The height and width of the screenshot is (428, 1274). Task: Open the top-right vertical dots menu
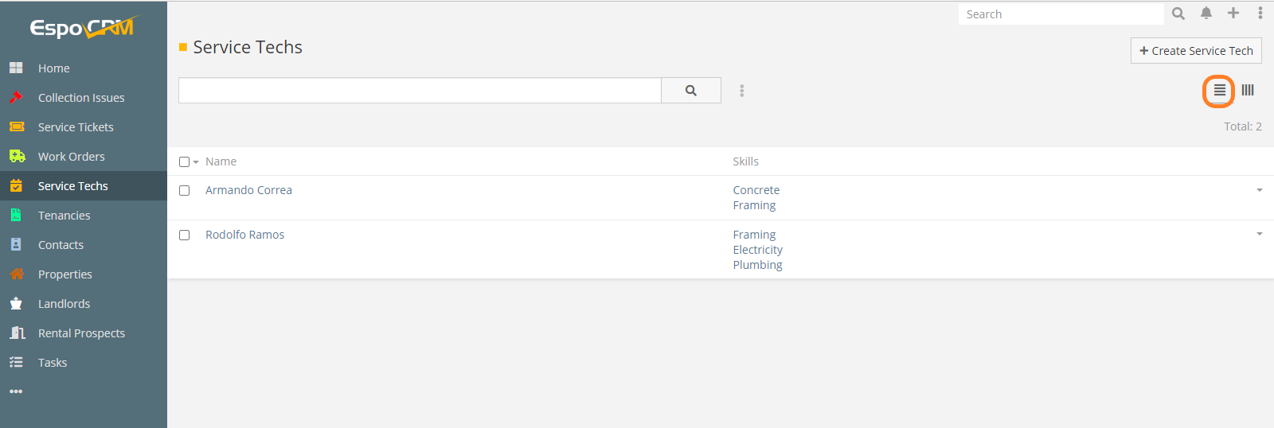(x=1260, y=13)
